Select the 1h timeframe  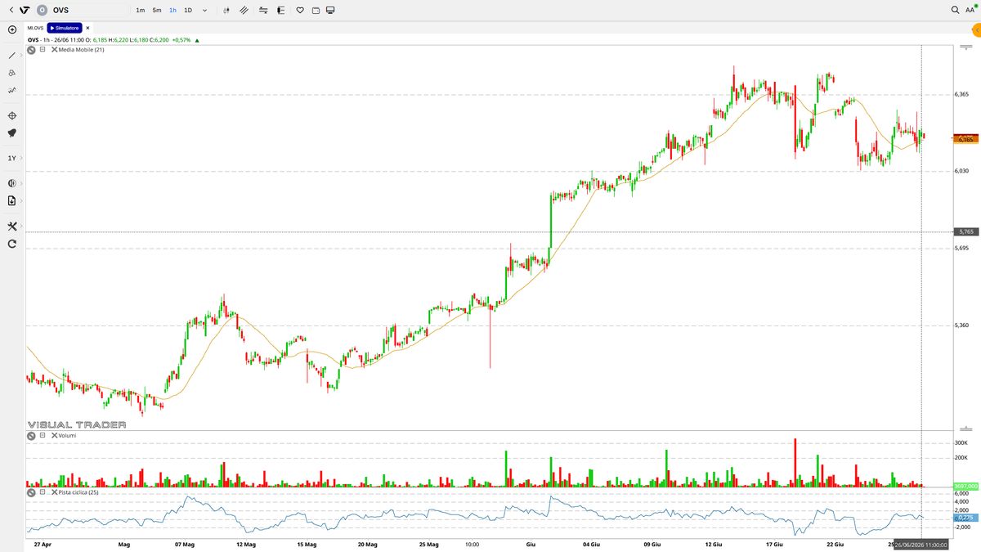[172, 10]
